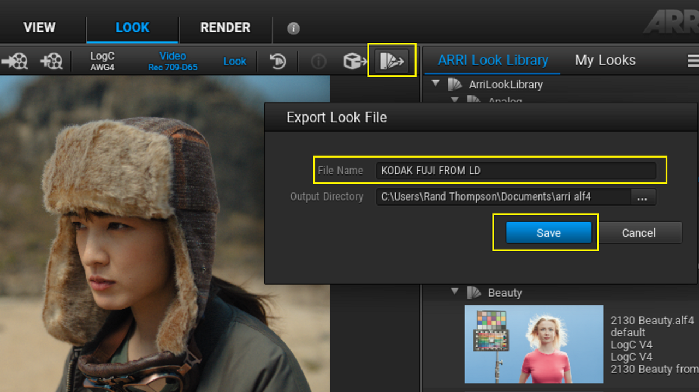Switch to the My Looks tab

click(605, 60)
